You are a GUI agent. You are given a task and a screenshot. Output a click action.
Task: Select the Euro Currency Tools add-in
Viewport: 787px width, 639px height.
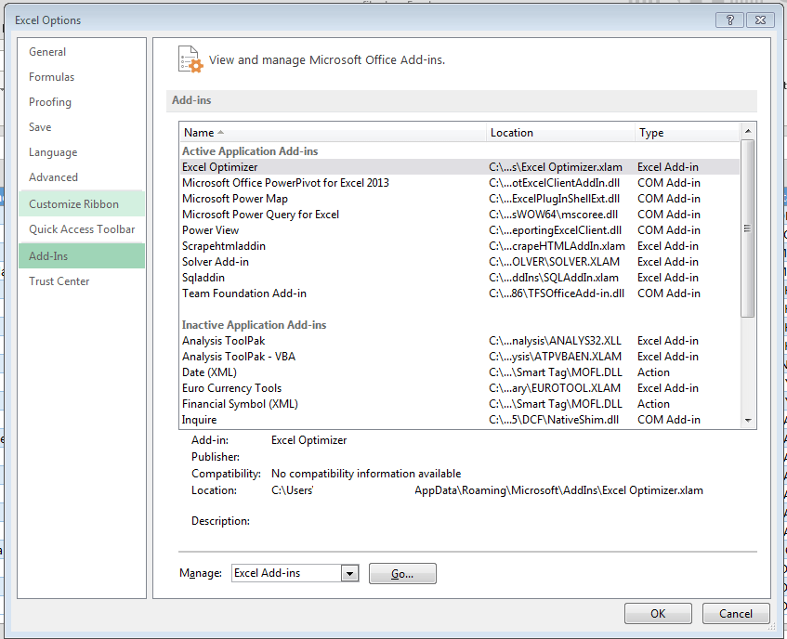[459, 388]
